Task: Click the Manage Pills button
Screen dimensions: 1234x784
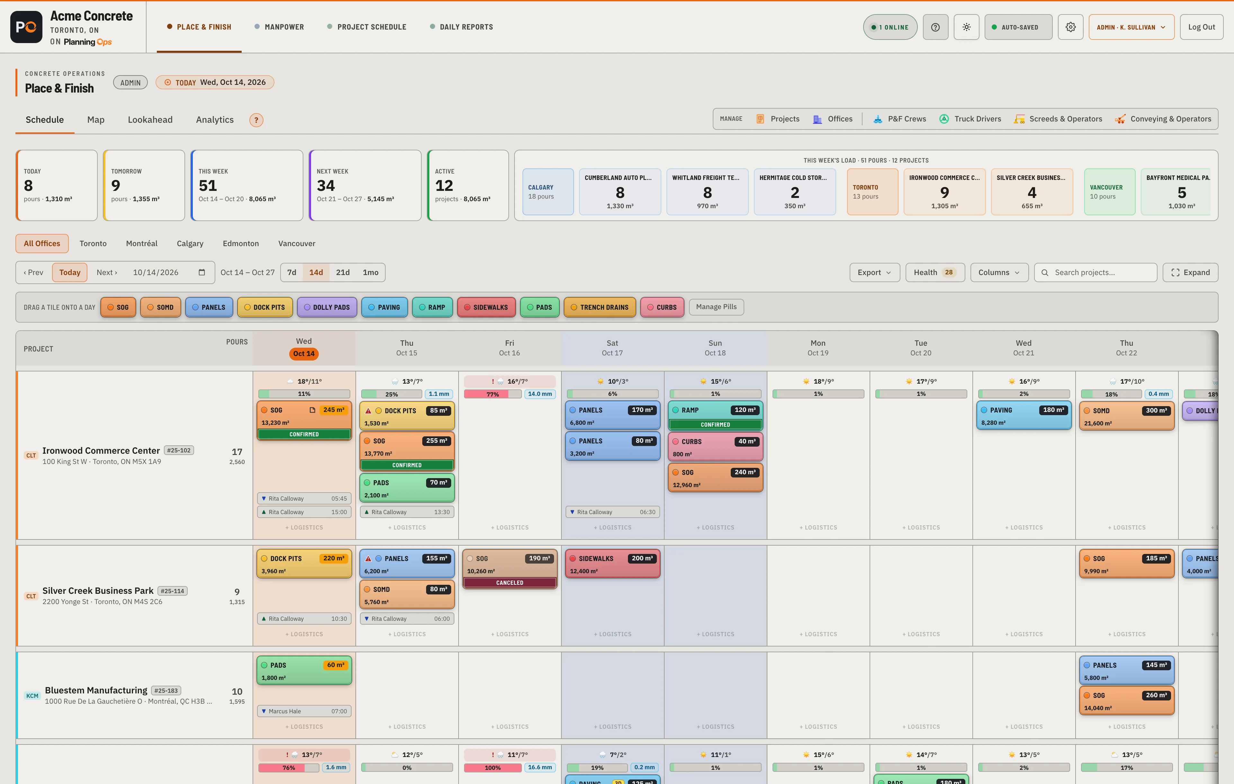Action: pyautogui.click(x=716, y=307)
